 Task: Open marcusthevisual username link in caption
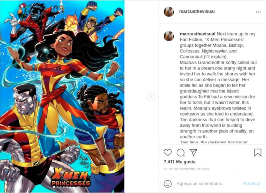pos(197,34)
